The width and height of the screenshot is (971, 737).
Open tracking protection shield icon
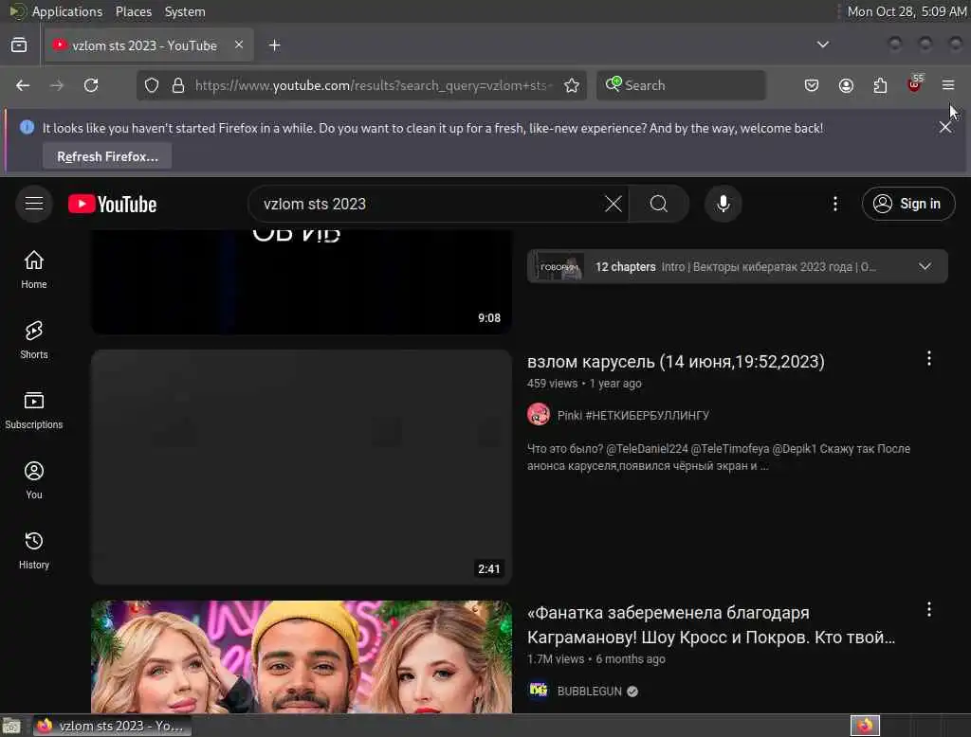[x=152, y=85]
